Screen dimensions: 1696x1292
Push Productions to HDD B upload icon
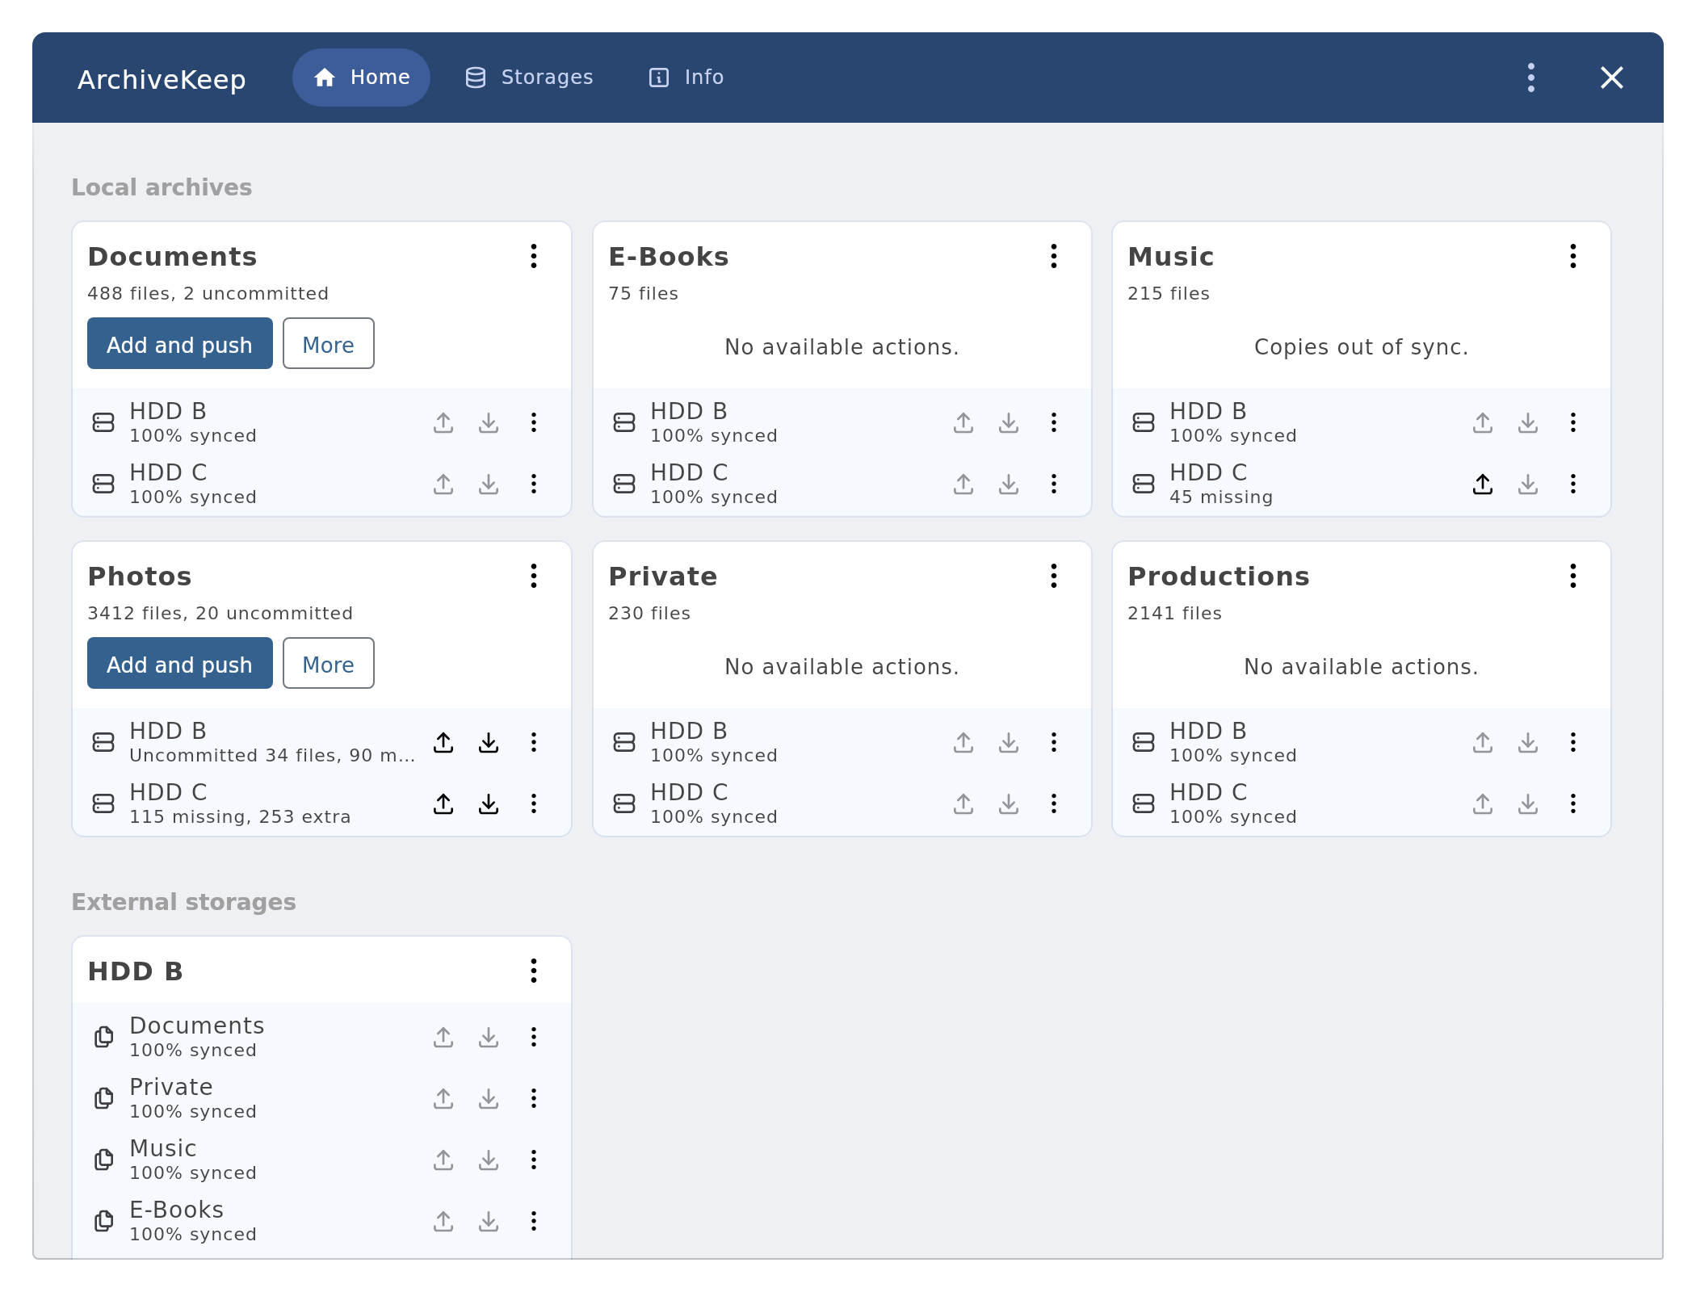coord(1482,742)
